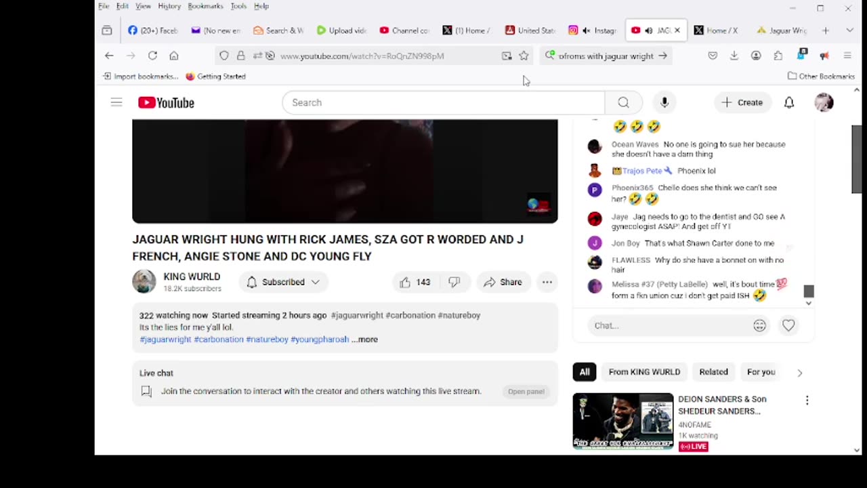Image resolution: width=867 pixels, height=488 pixels.
Task: Show site security padlock info
Action: coord(240,56)
